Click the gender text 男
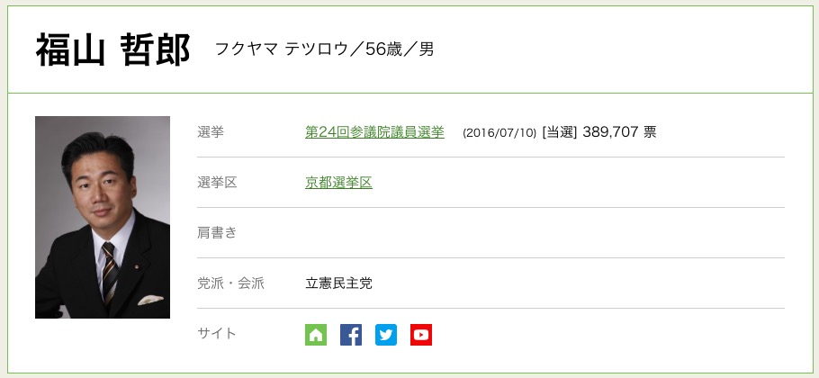 coord(426,49)
